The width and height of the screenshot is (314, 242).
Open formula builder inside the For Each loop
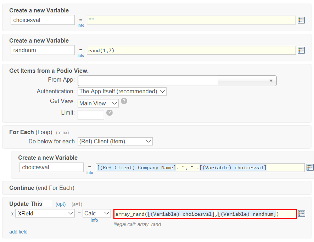(x=310, y=167)
